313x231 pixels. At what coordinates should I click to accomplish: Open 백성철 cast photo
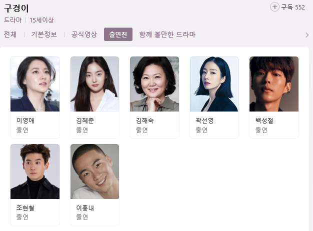[x=274, y=84]
